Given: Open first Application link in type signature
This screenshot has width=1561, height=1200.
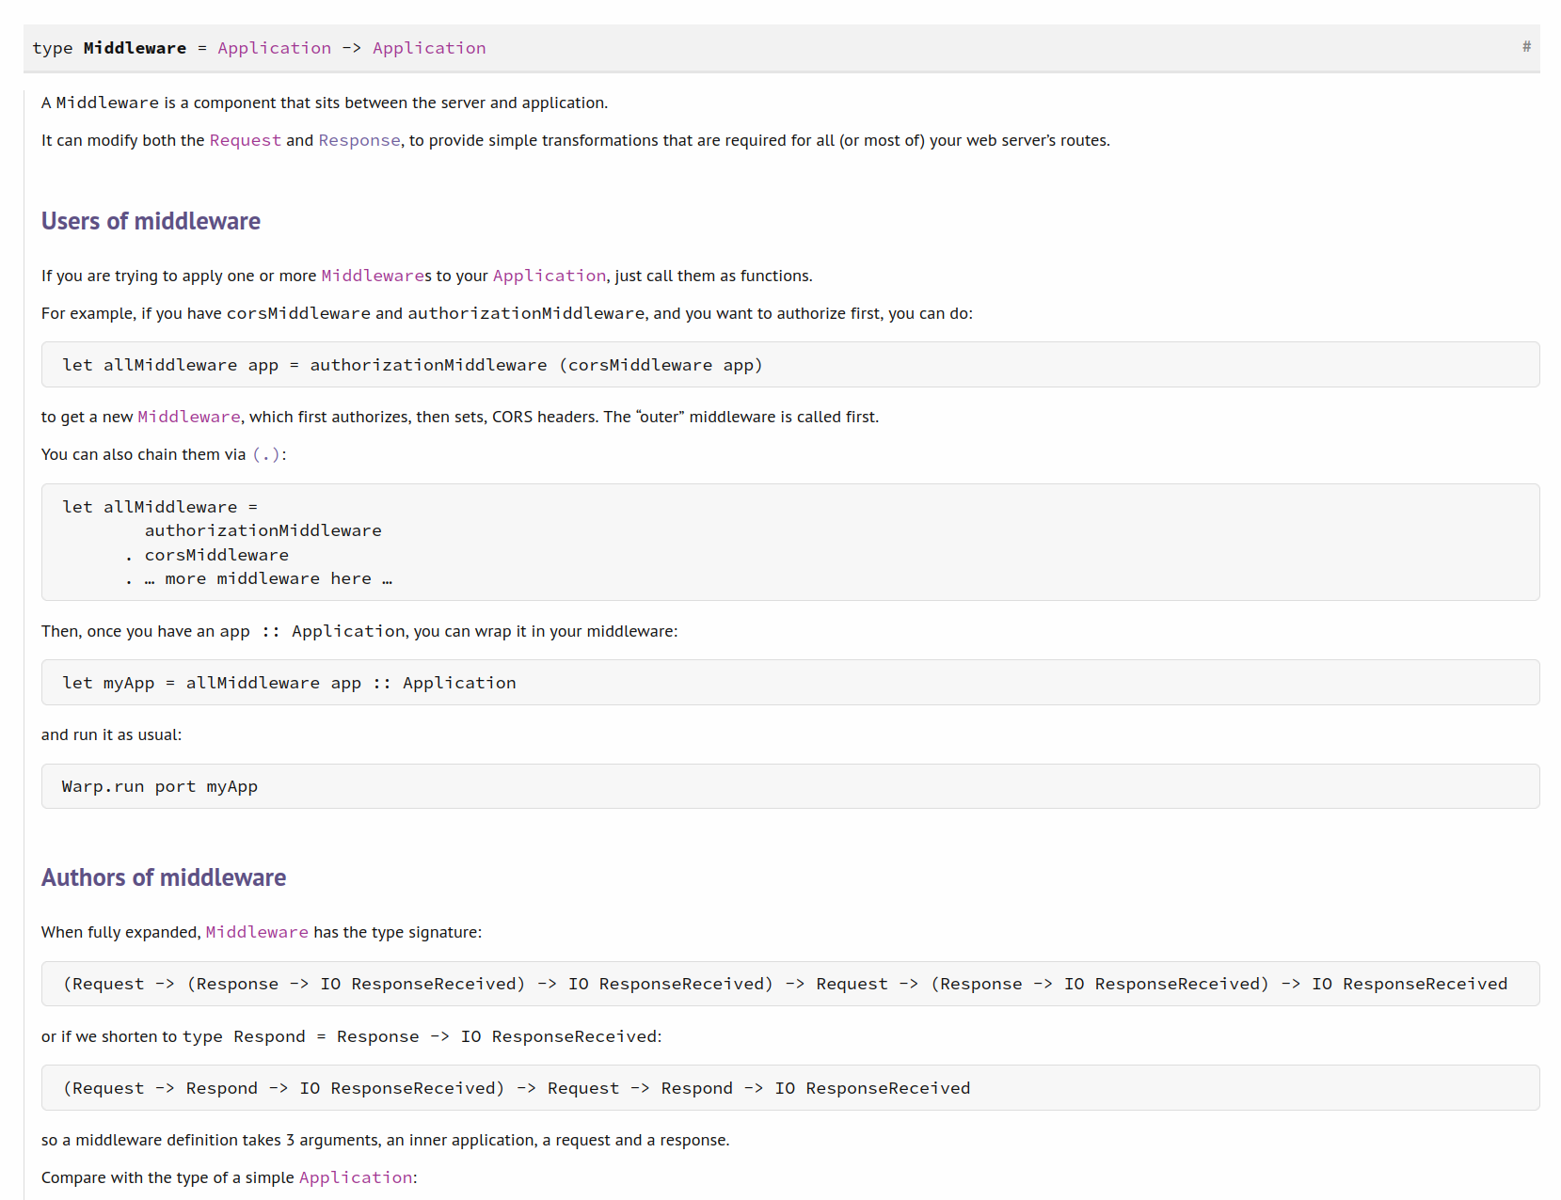Looking at the screenshot, I should [x=274, y=48].
